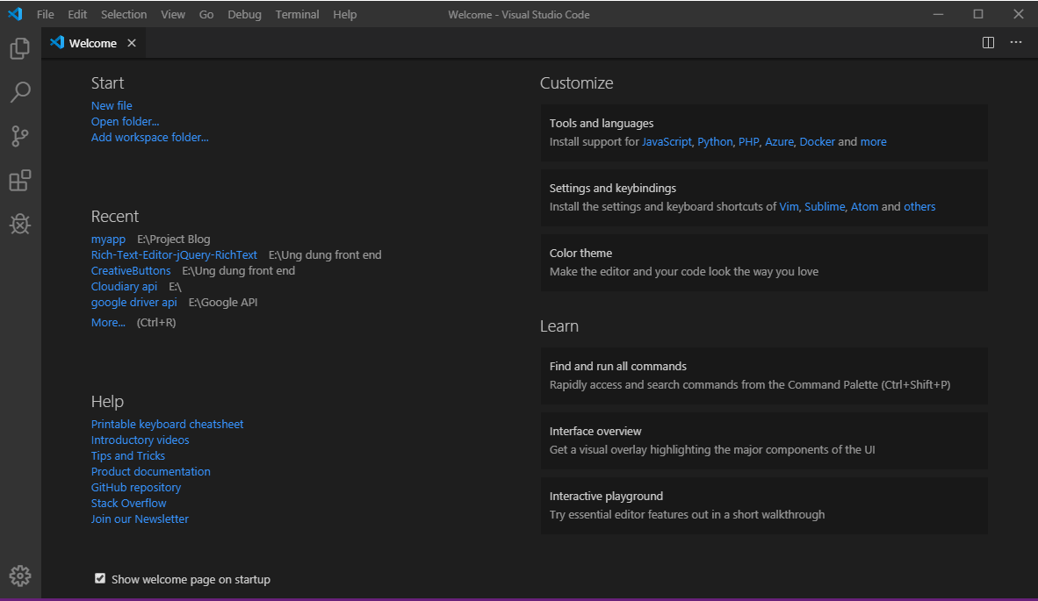Open the Debug menu
The width and height of the screenshot is (1038, 601).
(244, 15)
